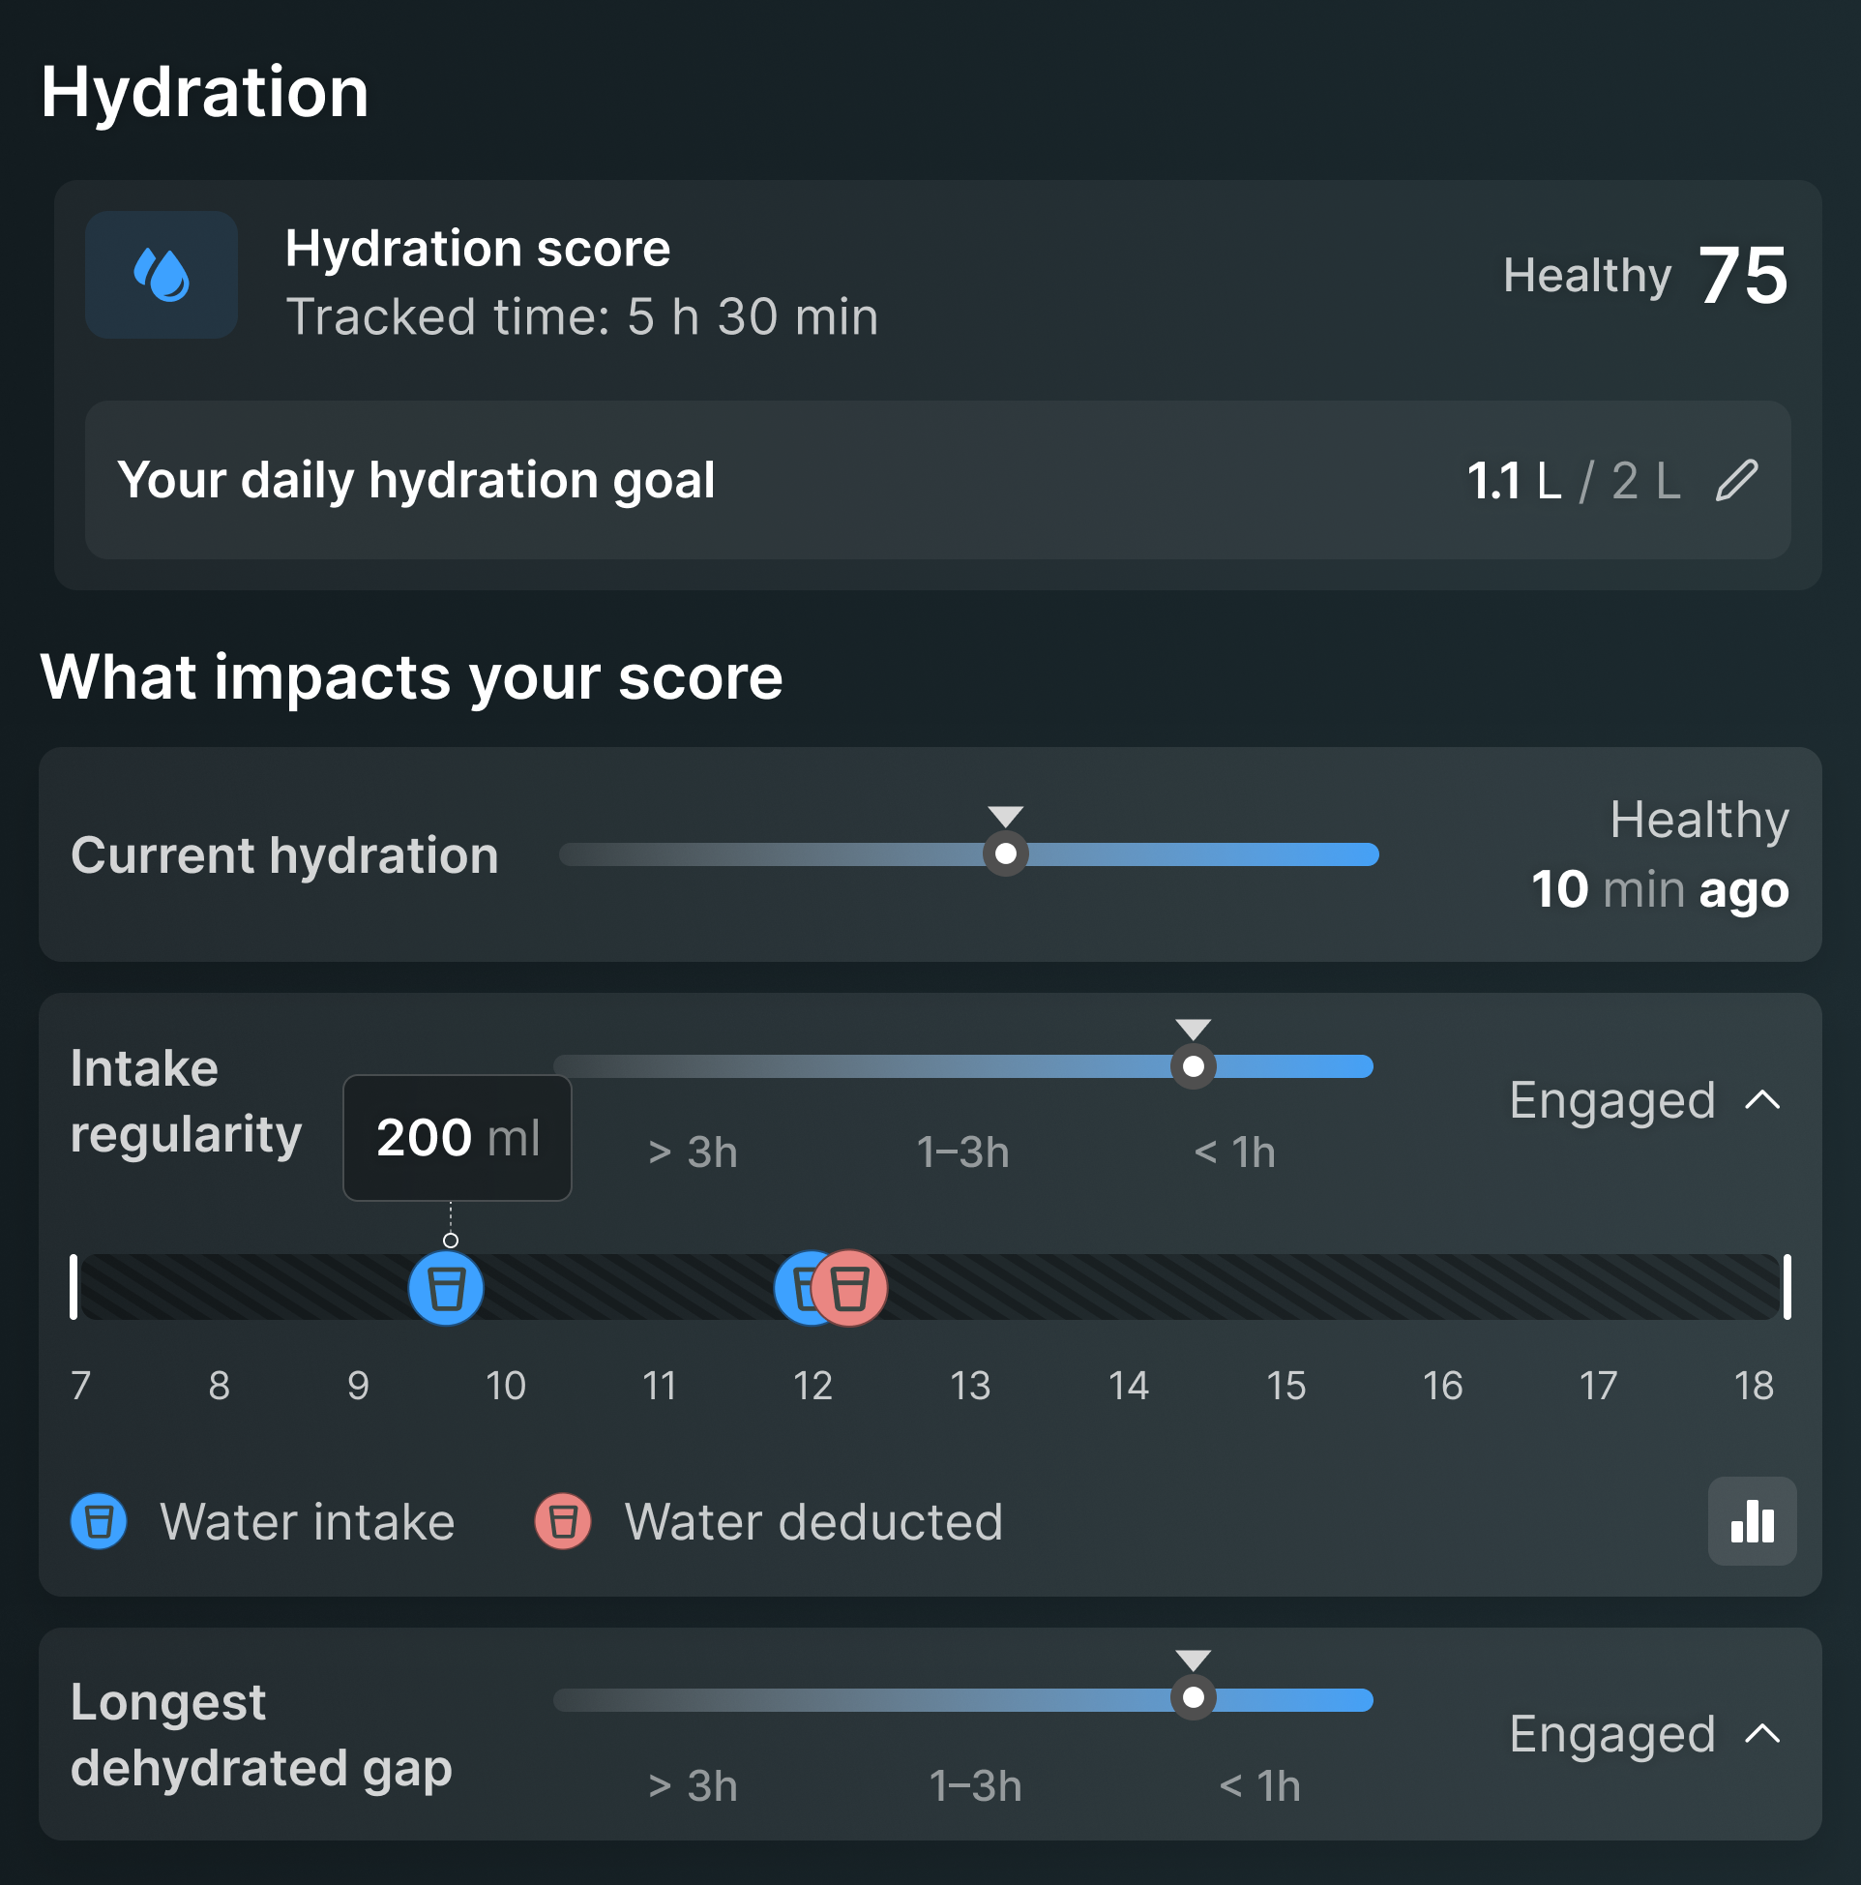1861x1885 pixels.
Task: Open the Your daily hydration goal row
Action: click(x=937, y=480)
